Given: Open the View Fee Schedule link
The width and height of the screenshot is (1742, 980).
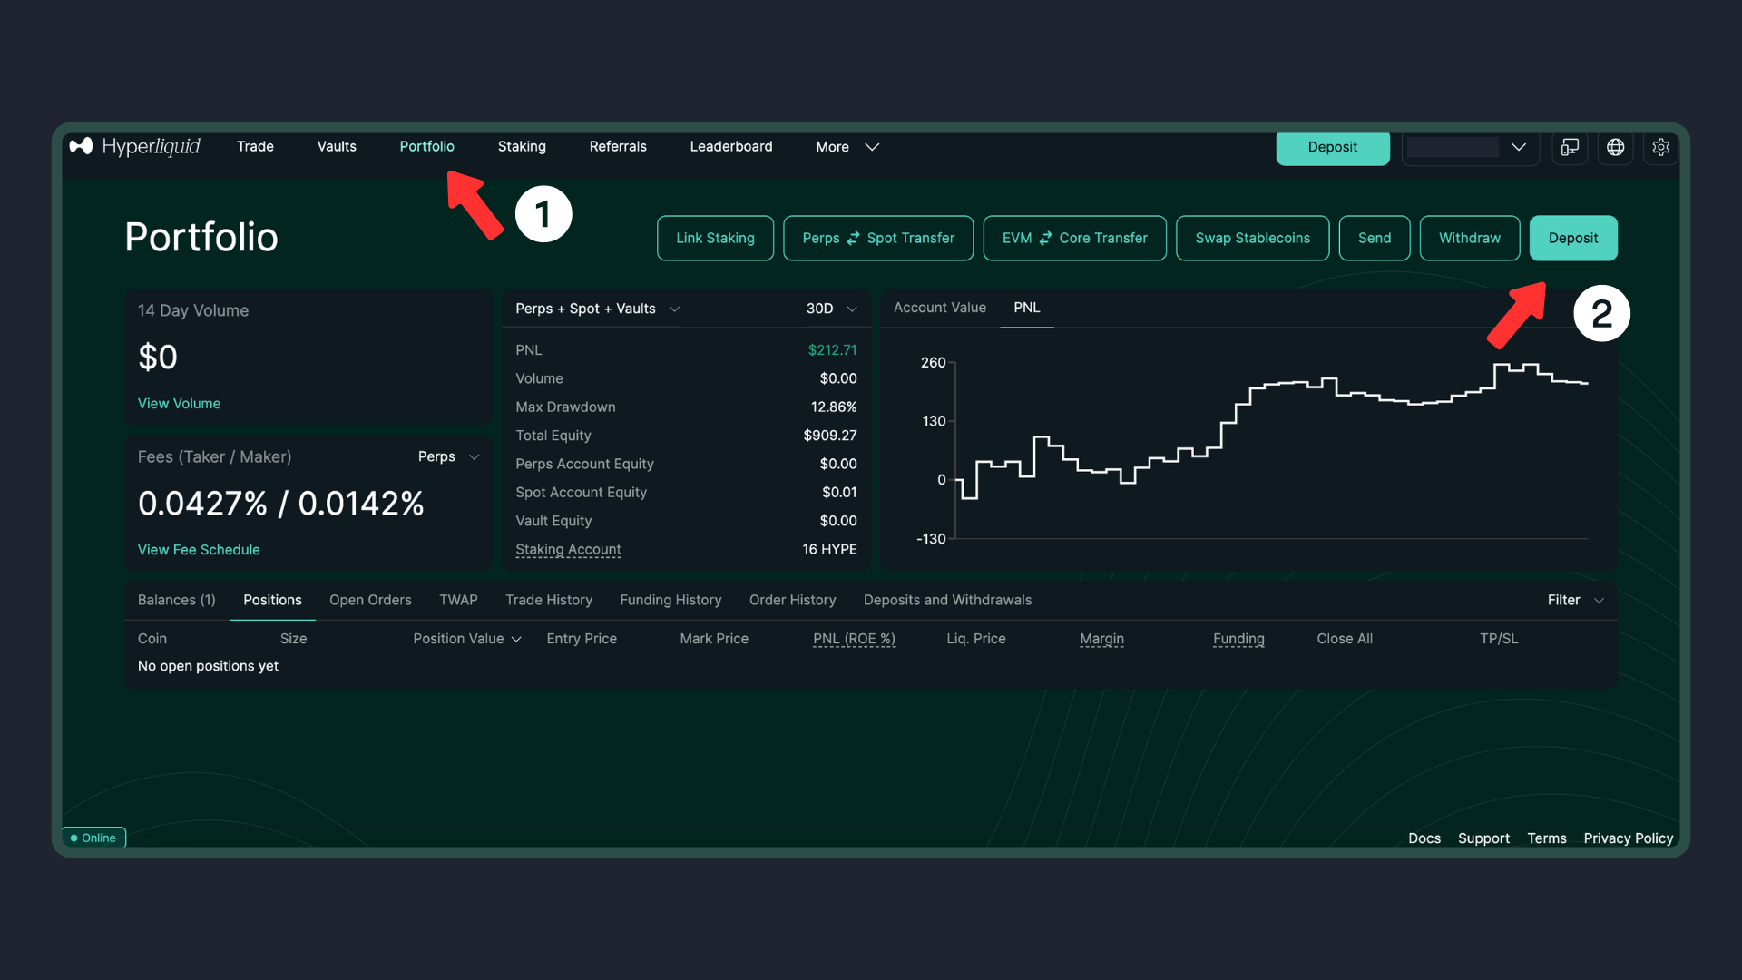Looking at the screenshot, I should coord(199,550).
